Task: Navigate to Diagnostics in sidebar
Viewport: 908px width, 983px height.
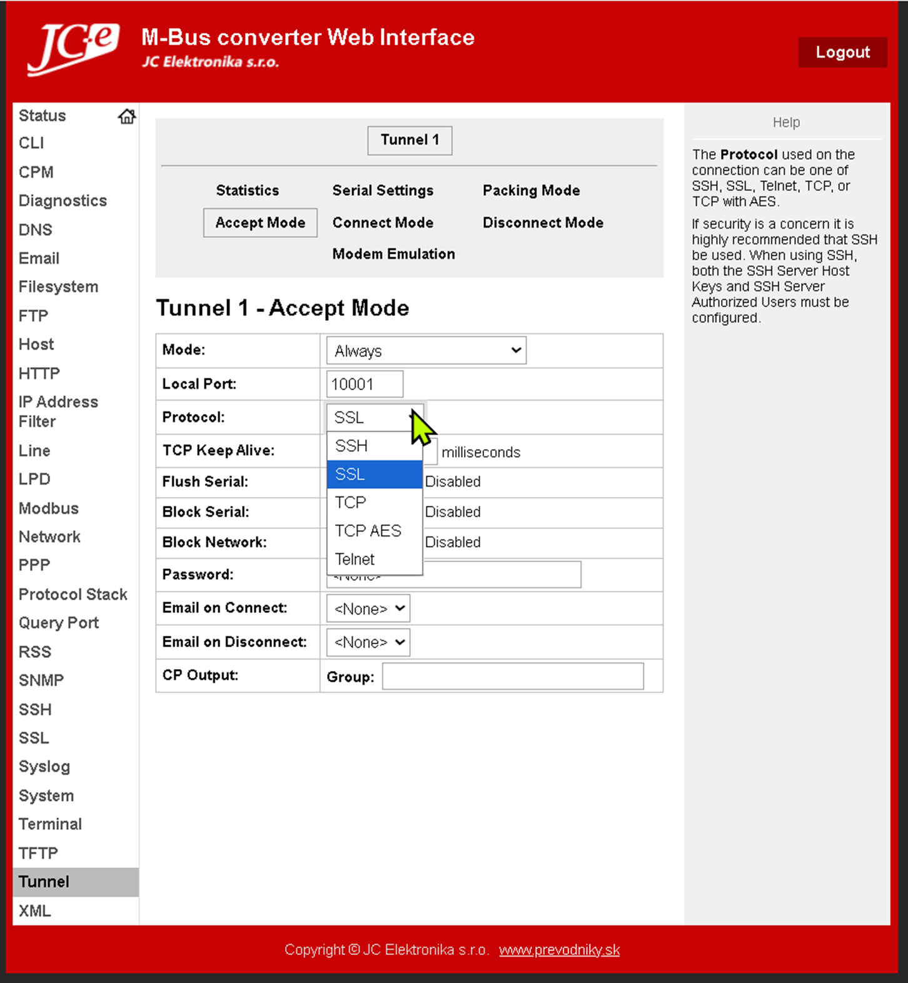Action: (x=63, y=201)
